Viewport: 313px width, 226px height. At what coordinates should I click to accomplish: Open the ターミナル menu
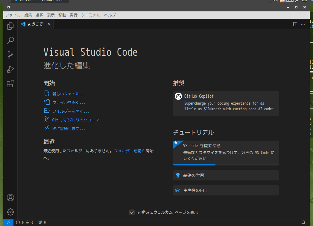click(x=91, y=15)
